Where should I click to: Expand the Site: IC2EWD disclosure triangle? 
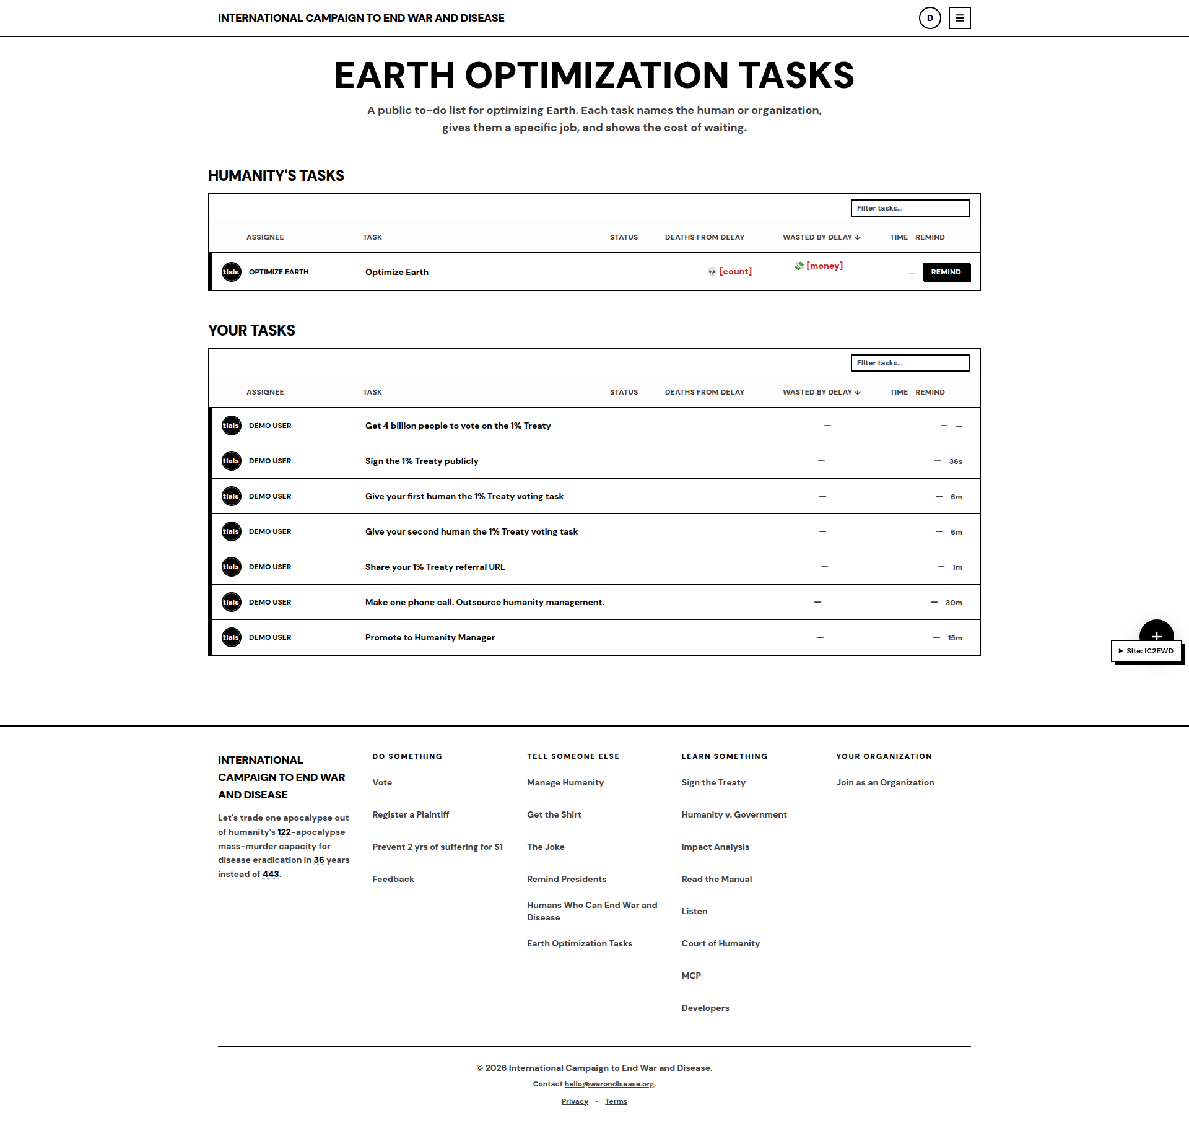[1120, 651]
